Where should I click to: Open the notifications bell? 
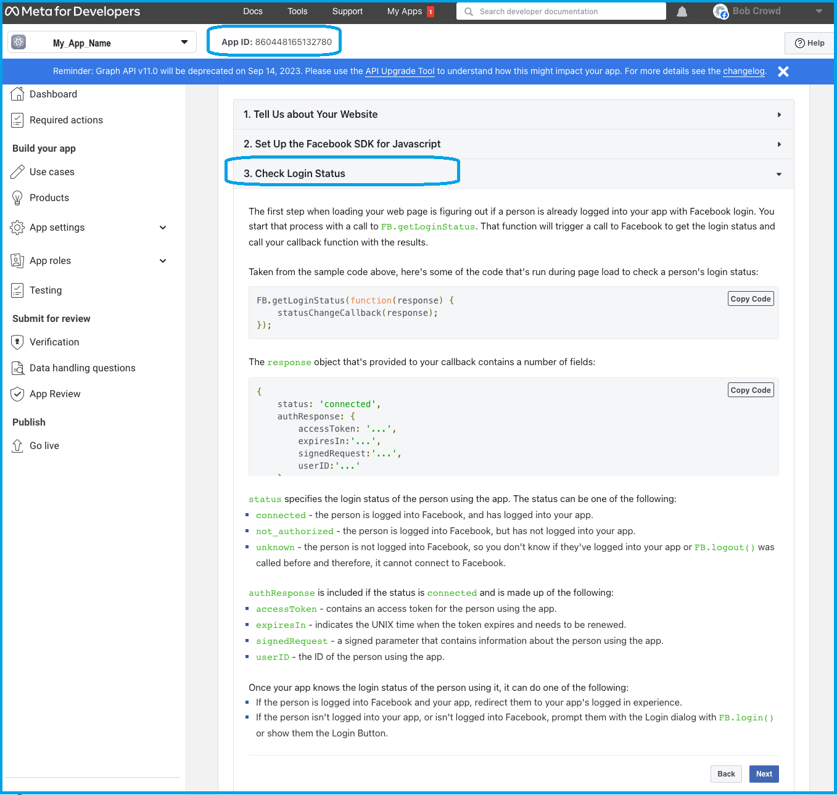[682, 11]
